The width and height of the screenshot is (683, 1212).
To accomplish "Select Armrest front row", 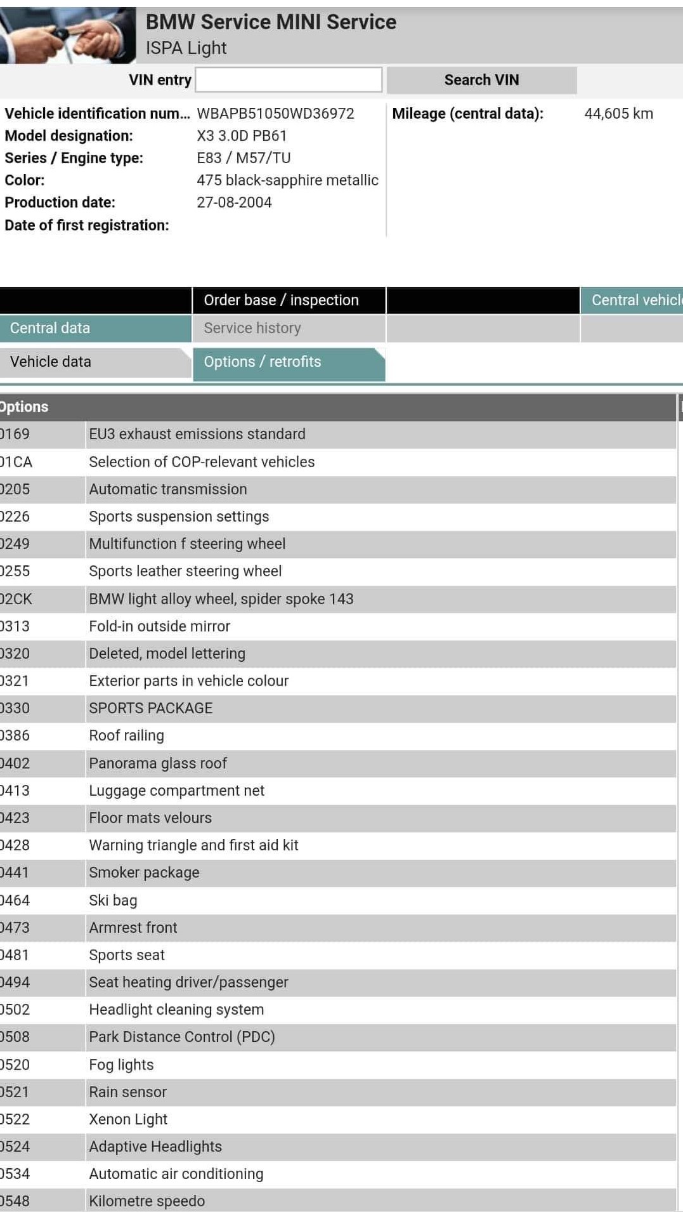I will pos(338,928).
